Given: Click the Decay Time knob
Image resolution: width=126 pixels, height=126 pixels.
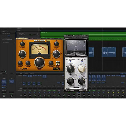Looking at the screenshot, I should (71, 81).
